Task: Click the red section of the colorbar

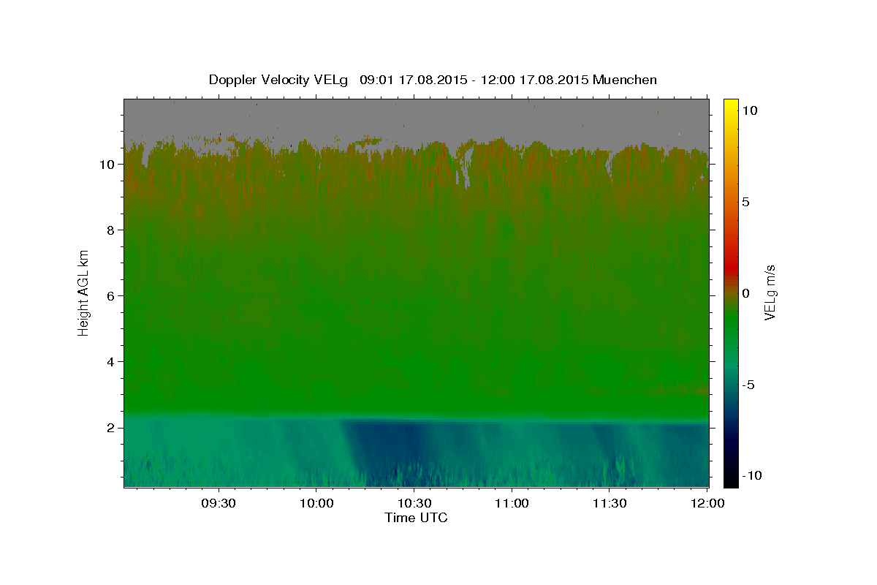Action: pos(731,267)
